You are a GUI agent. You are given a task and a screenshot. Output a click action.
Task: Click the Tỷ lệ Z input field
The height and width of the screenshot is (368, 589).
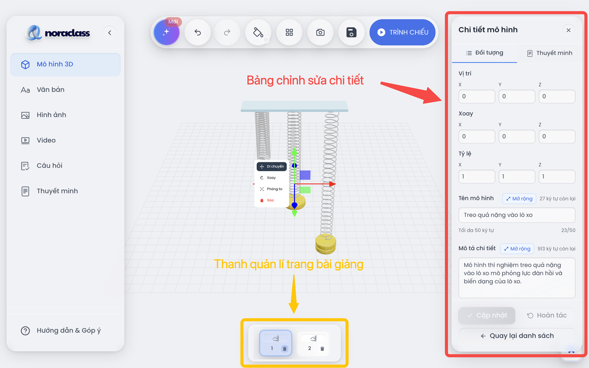pos(557,177)
